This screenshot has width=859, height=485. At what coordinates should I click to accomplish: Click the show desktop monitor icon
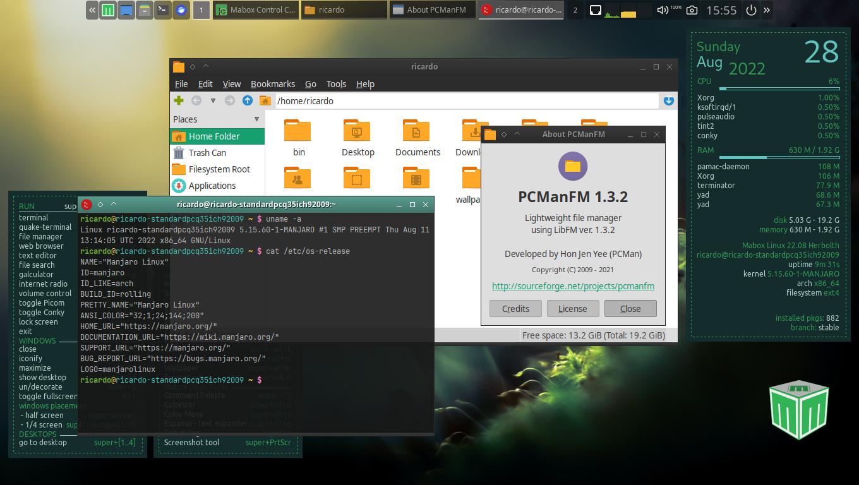[x=126, y=10]
